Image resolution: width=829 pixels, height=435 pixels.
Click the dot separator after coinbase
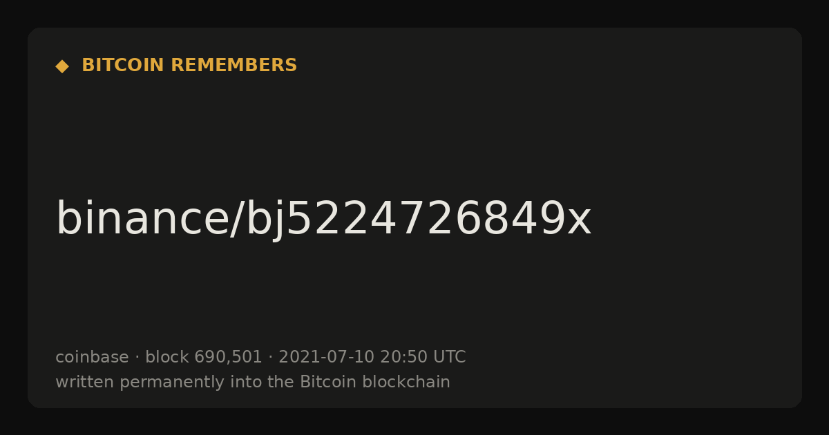click(x=137, y=358)
